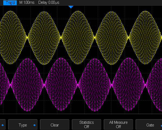Click the leftmost magenta waveform null point
This screenshot has height=130, width=162.
coord(11,85)
